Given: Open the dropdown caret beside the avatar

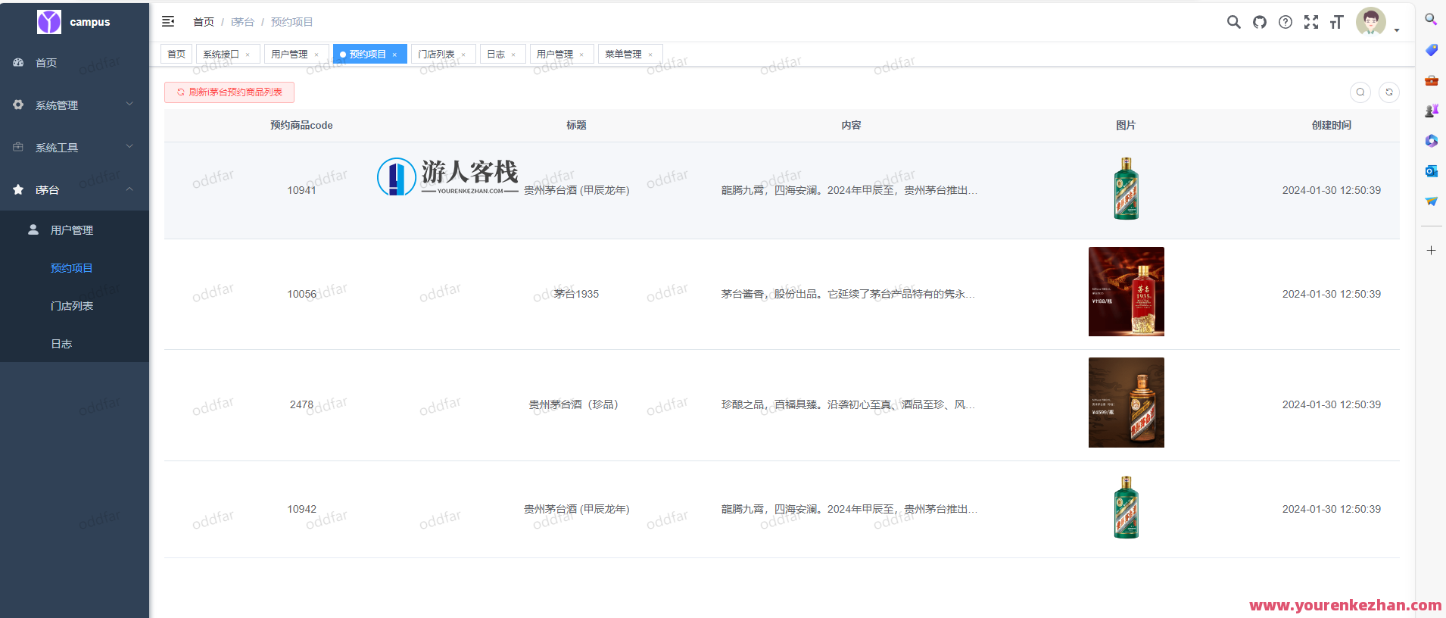Looking at the screenshot, I should 1397,30.
